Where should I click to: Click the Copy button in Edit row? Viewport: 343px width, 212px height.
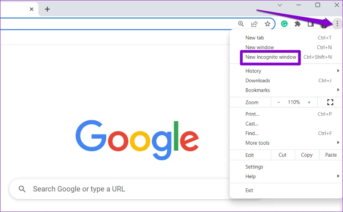(307, 155)
